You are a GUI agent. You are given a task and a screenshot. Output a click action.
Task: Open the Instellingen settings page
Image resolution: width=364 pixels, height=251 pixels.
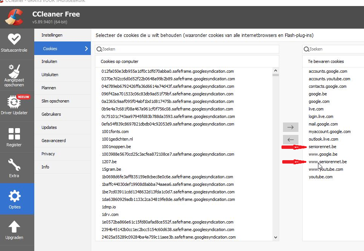click(x=52, y=35)
